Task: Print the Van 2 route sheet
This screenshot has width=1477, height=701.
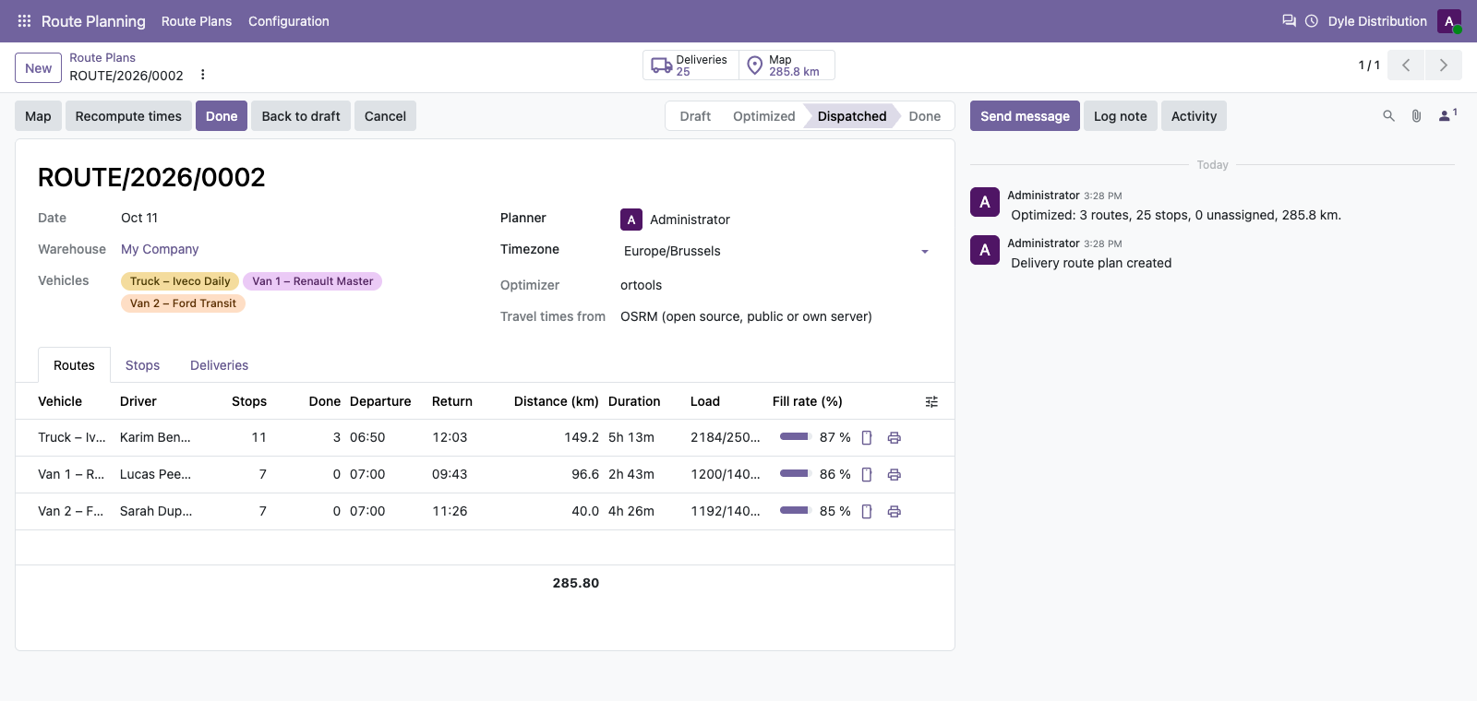Action: (x=894, y=512)
